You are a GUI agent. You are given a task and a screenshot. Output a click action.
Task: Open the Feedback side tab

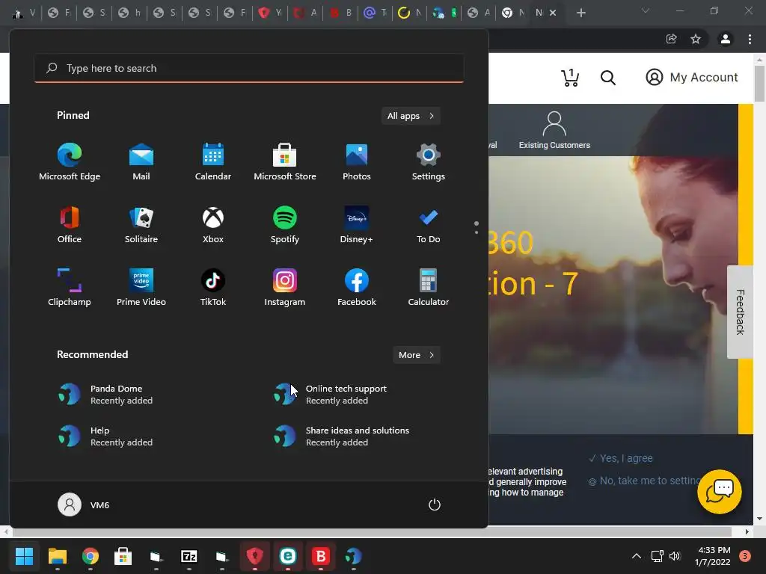740,312
